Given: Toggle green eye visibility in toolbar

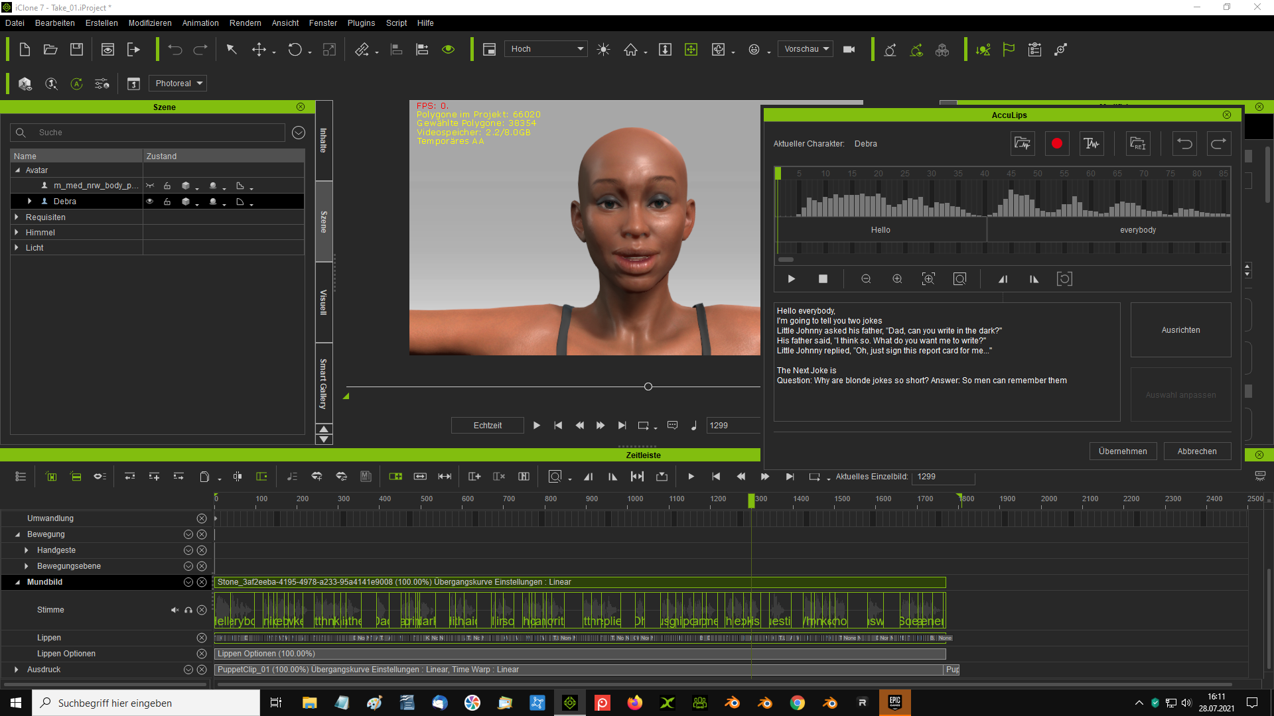Looking at the screenshot, I should [x=449, y=50].
